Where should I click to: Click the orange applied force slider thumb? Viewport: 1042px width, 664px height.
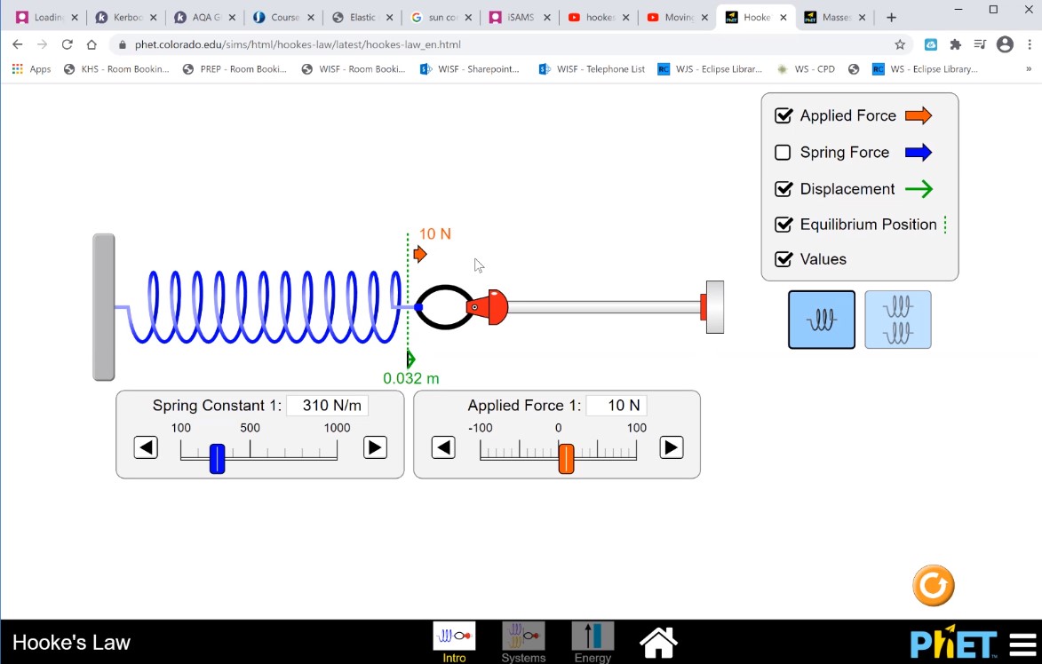(566, 458)
